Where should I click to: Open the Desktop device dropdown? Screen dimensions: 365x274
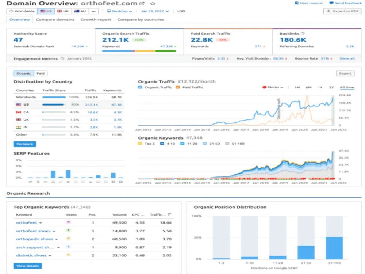[x=119, y=11]
